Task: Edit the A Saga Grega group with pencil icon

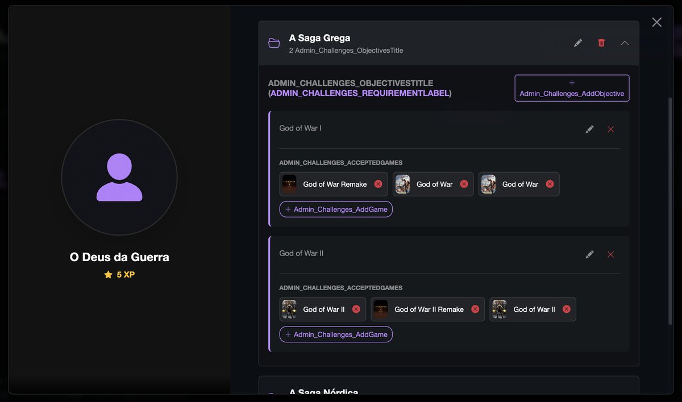Action: (578, 43)
